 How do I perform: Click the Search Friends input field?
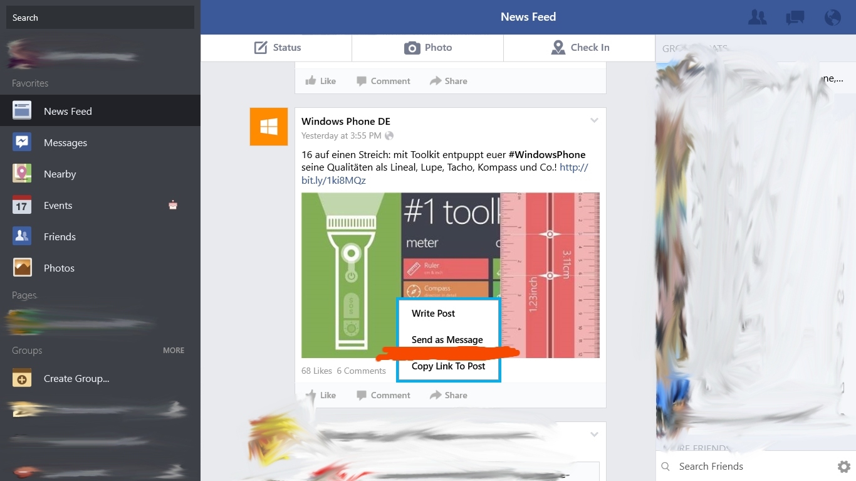(755, 467)
